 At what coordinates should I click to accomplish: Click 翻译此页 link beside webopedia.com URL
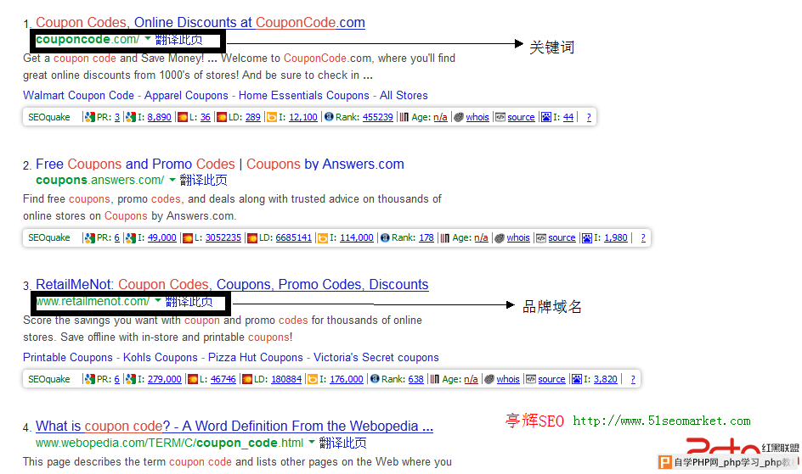[x=342, y=443]
